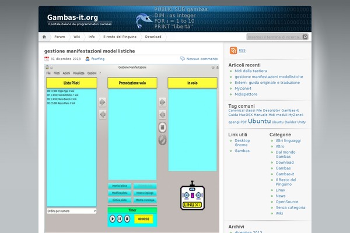Click the Modifica pilota button
Viewport: 350px width, 233px height.
point(120,193)
